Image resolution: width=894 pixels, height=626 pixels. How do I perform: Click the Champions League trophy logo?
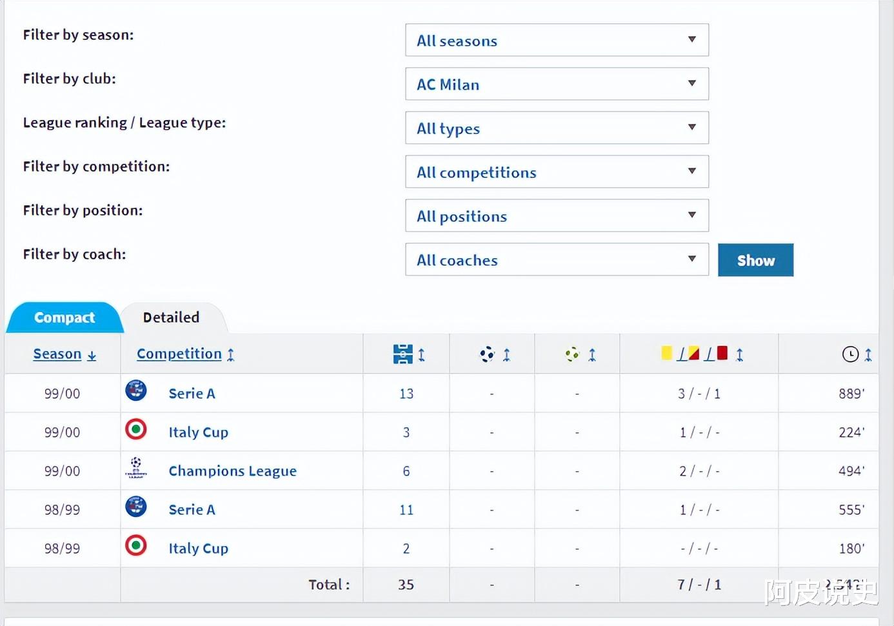click(136, 468)
